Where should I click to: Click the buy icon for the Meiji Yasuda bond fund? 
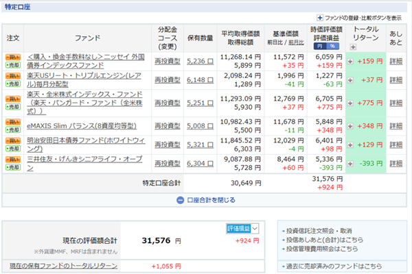(x=12, y=139)
